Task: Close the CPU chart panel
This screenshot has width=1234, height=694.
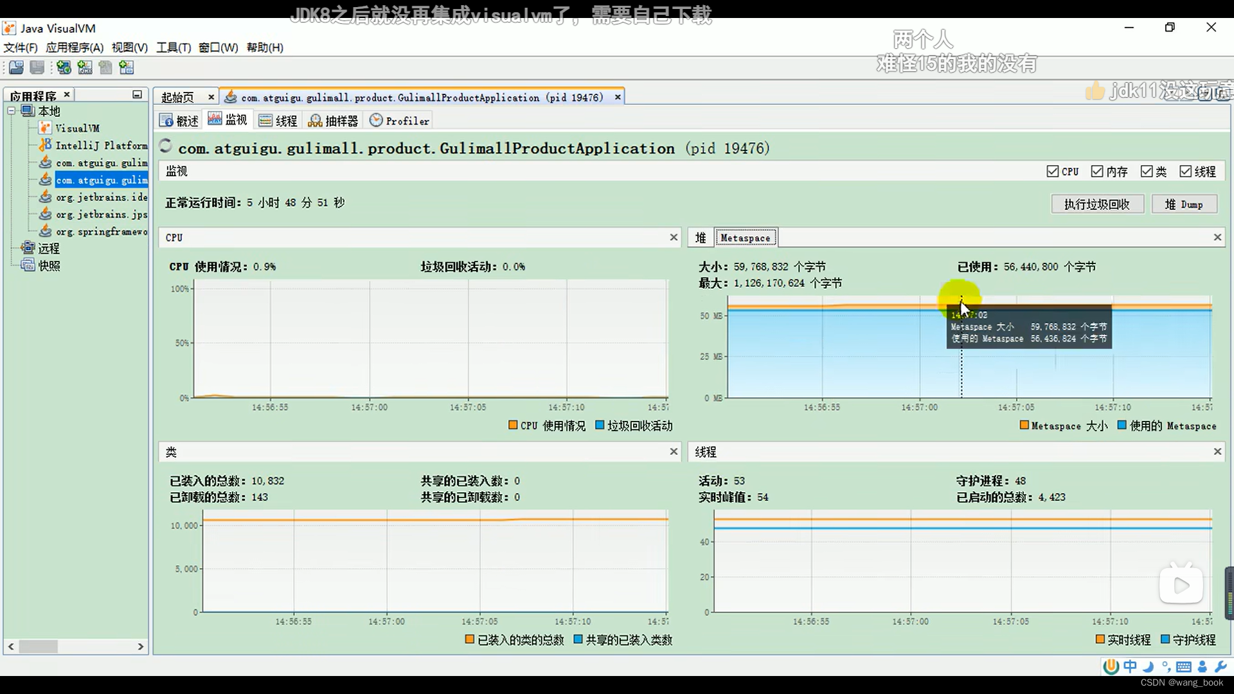Action: coord(674,237)
